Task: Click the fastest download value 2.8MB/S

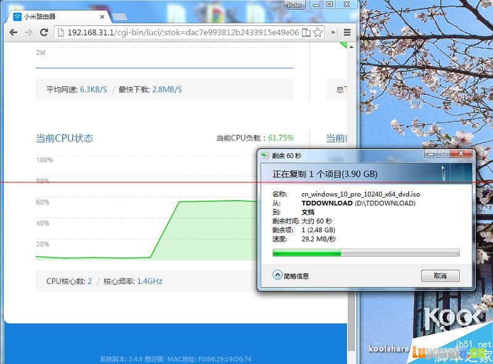Action: point(167,89)
